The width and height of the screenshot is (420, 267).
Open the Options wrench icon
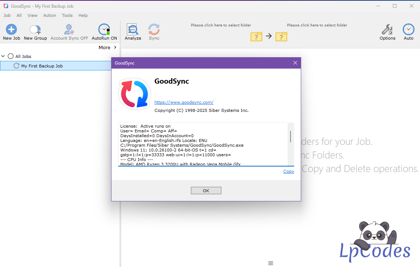tap(387, 29)
